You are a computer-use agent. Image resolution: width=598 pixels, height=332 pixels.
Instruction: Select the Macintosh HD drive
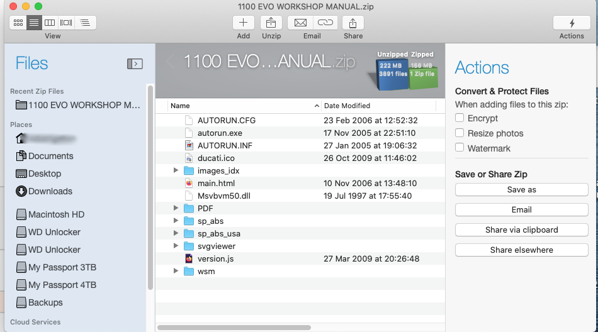coord(50,214)
